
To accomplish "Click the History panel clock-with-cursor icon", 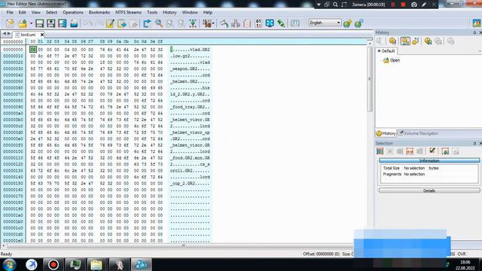I will coord(392,41).
